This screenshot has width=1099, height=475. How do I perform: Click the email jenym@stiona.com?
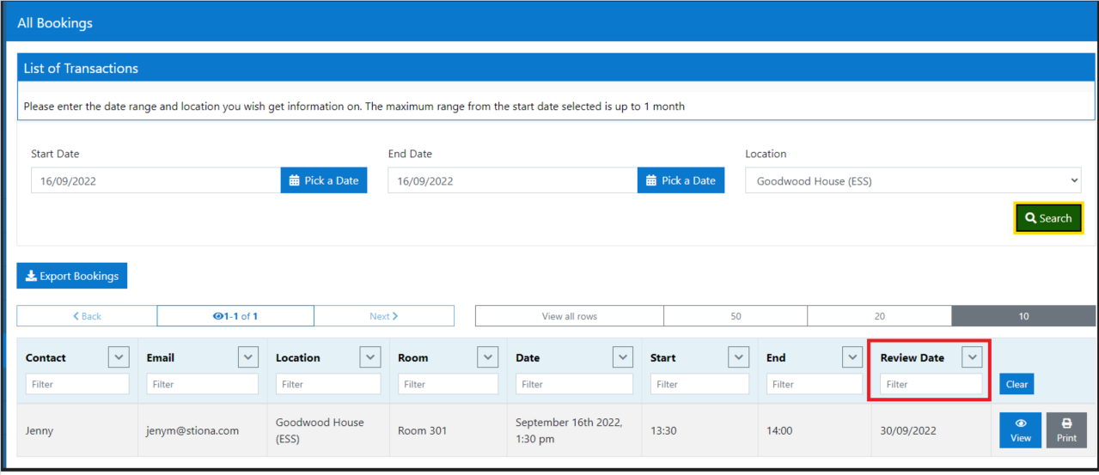coord(192,430)
